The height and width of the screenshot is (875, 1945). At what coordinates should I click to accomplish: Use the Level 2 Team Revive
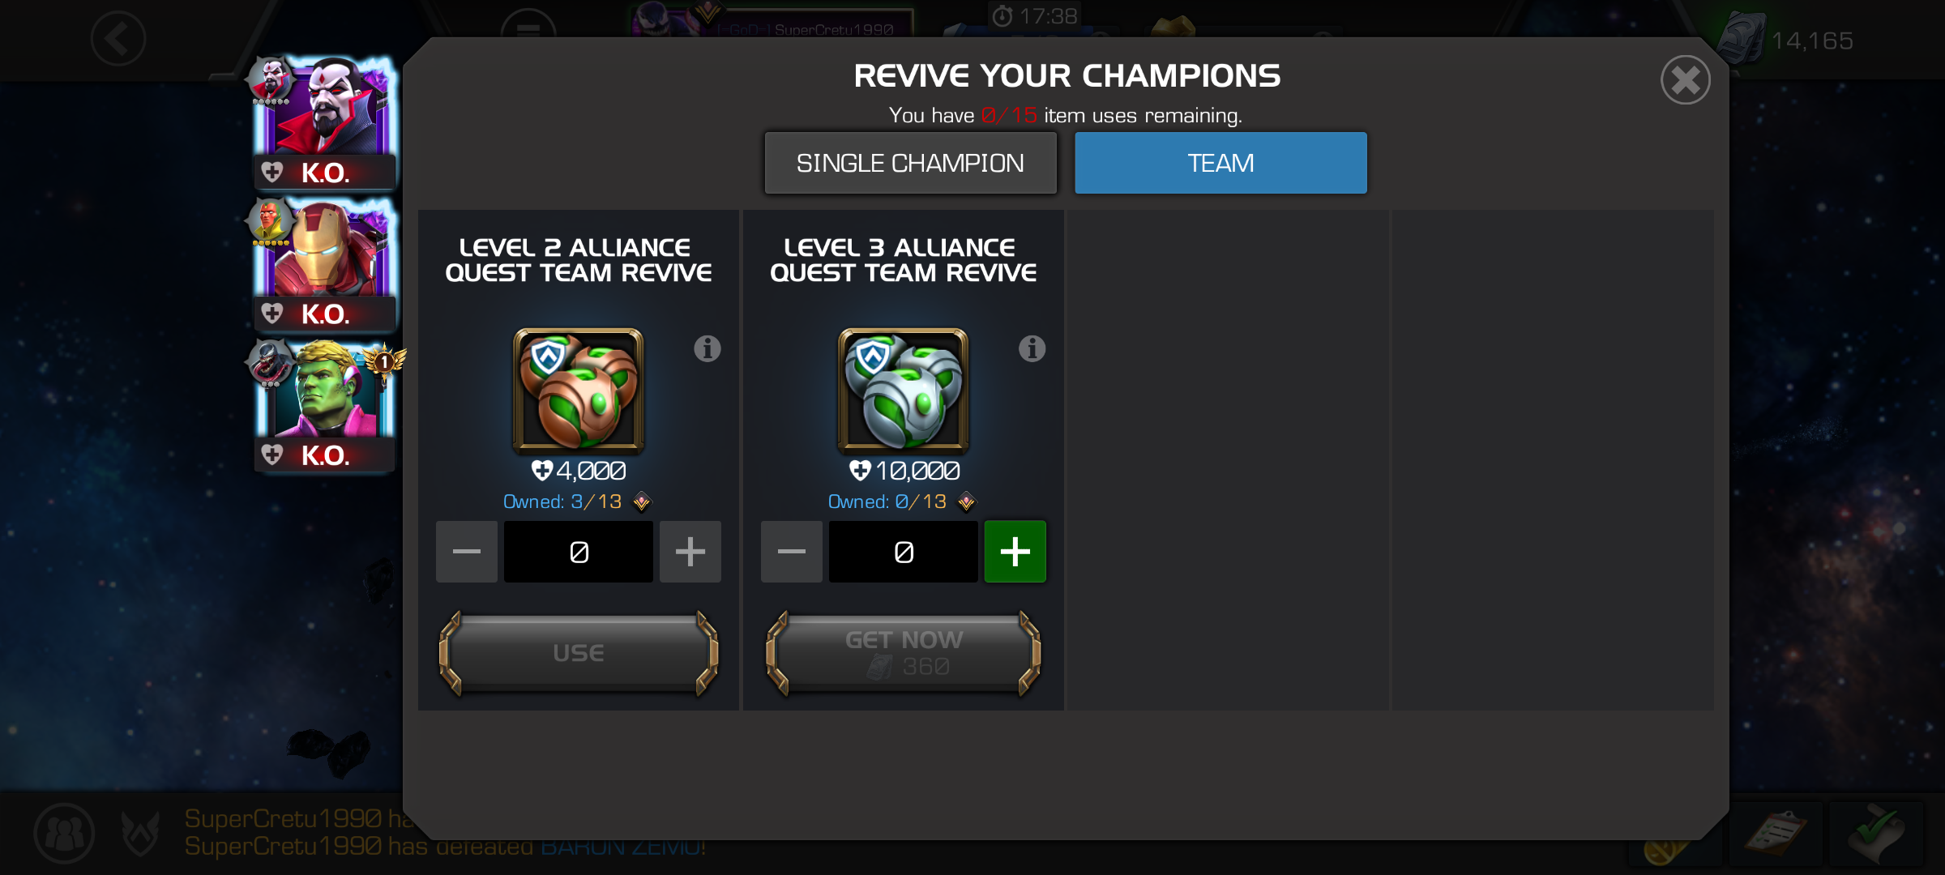579,653
